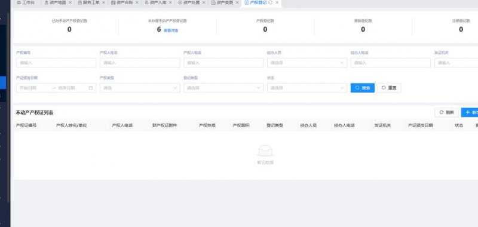Open the 资产地图 tab
This screenshot has height=227, width=478.
tap(56, 2)
